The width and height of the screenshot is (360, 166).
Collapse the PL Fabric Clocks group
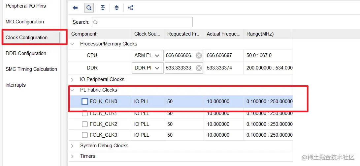pos(72,90)
